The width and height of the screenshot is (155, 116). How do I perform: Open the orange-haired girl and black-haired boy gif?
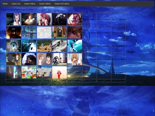(44, 59)
